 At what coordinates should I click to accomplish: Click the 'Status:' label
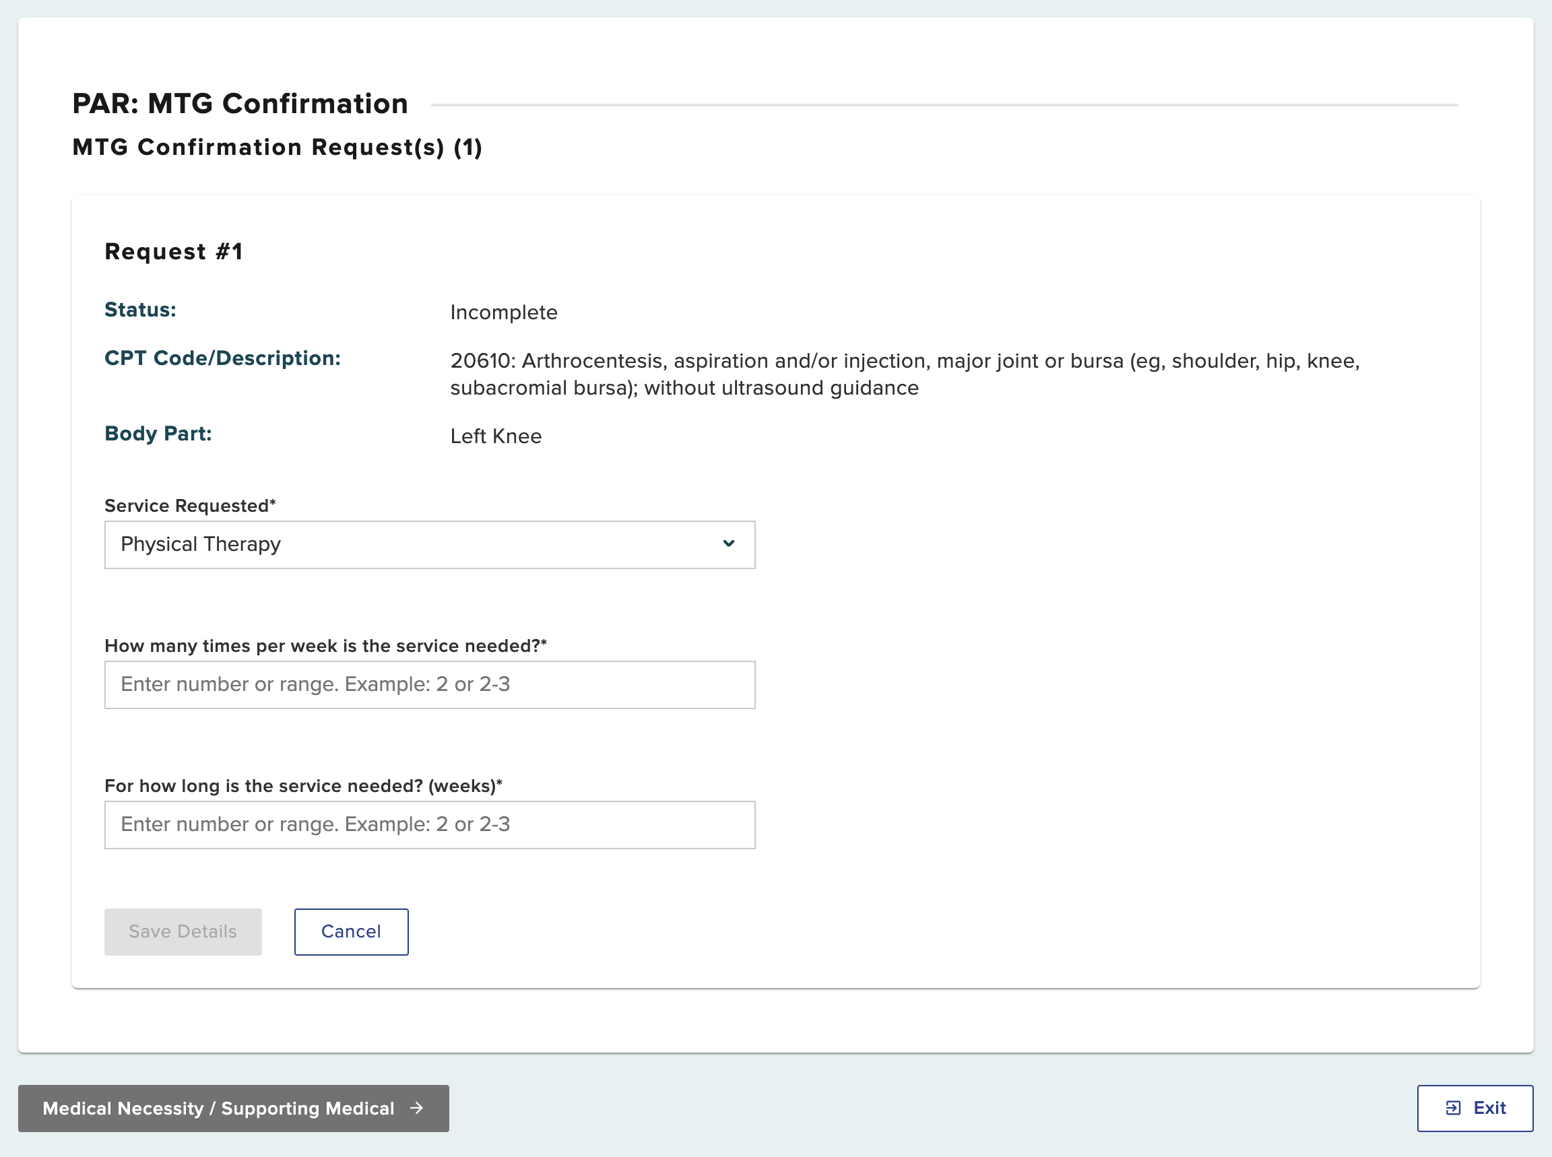tap(140, 310)
